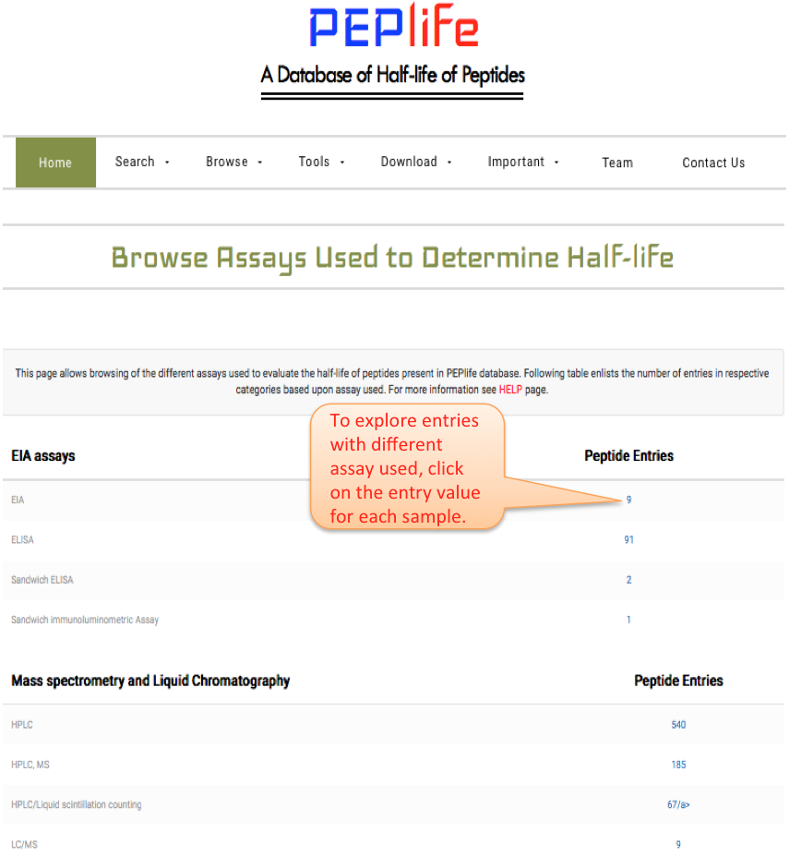Image resolution: width=789 pixels, height=856 pixels.
Task: Open the Contact Us page
Action: click(x=713, y=163)
